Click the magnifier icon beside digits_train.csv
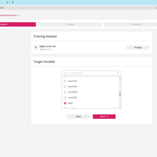157x157 pixels. pyautogui.click(x=36, y=48)
